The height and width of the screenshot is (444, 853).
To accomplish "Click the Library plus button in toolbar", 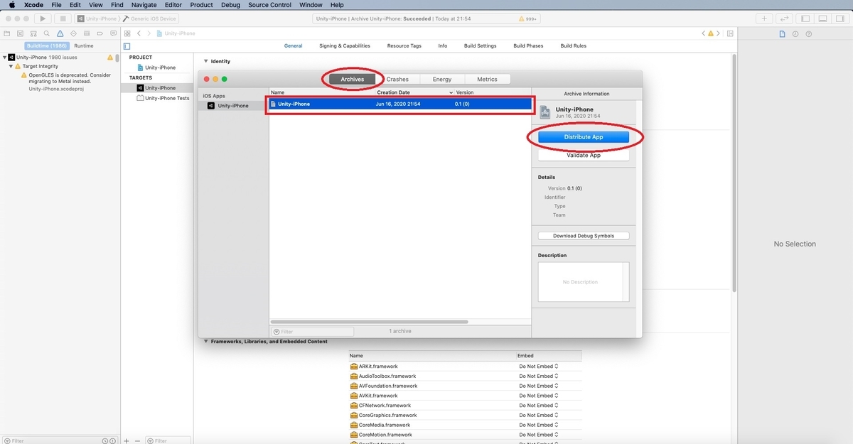I will (x=765, y=18).
